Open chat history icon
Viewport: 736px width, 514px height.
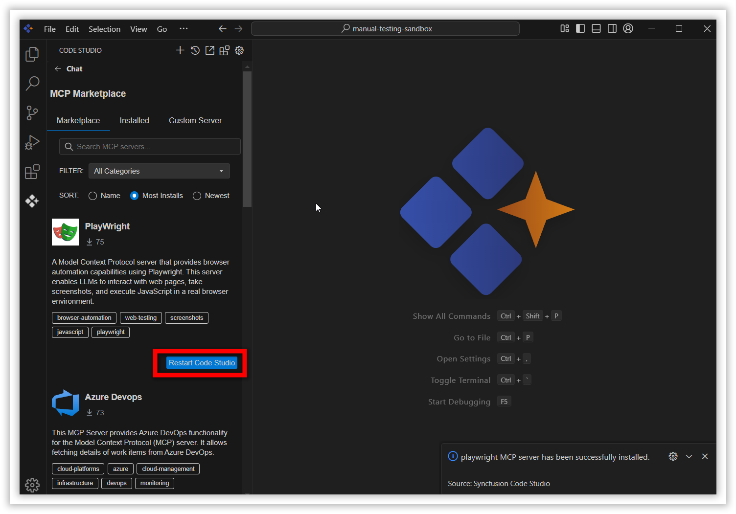click(x=195, y=50)
